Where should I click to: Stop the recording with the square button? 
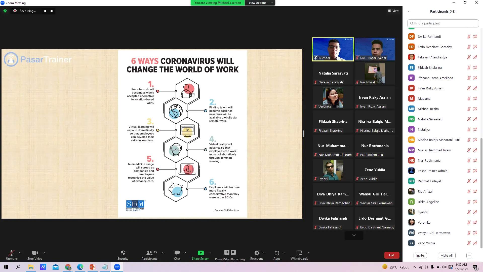52,11
